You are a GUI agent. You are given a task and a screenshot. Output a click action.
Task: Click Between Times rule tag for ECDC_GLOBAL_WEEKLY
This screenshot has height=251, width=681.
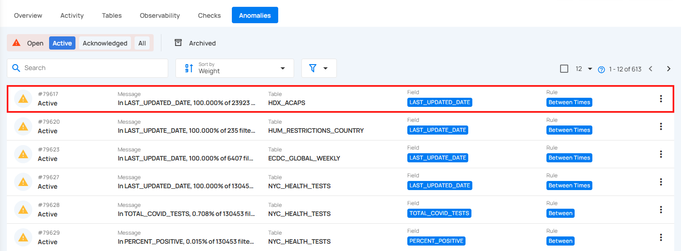pos(569,158)
